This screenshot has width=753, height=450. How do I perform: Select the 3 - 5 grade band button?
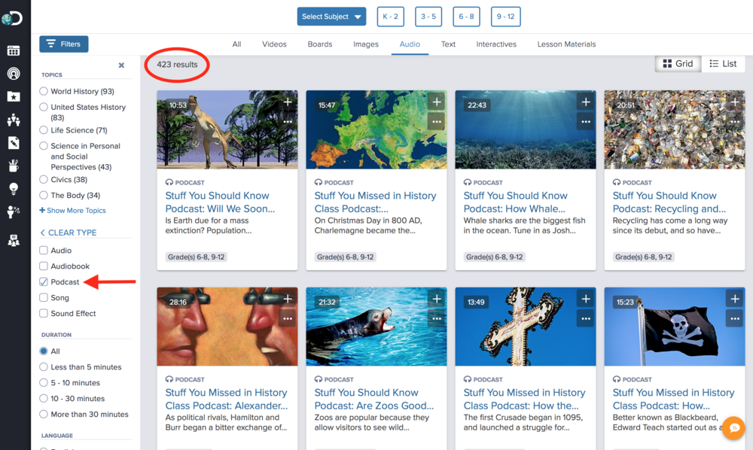pos(428,17)
